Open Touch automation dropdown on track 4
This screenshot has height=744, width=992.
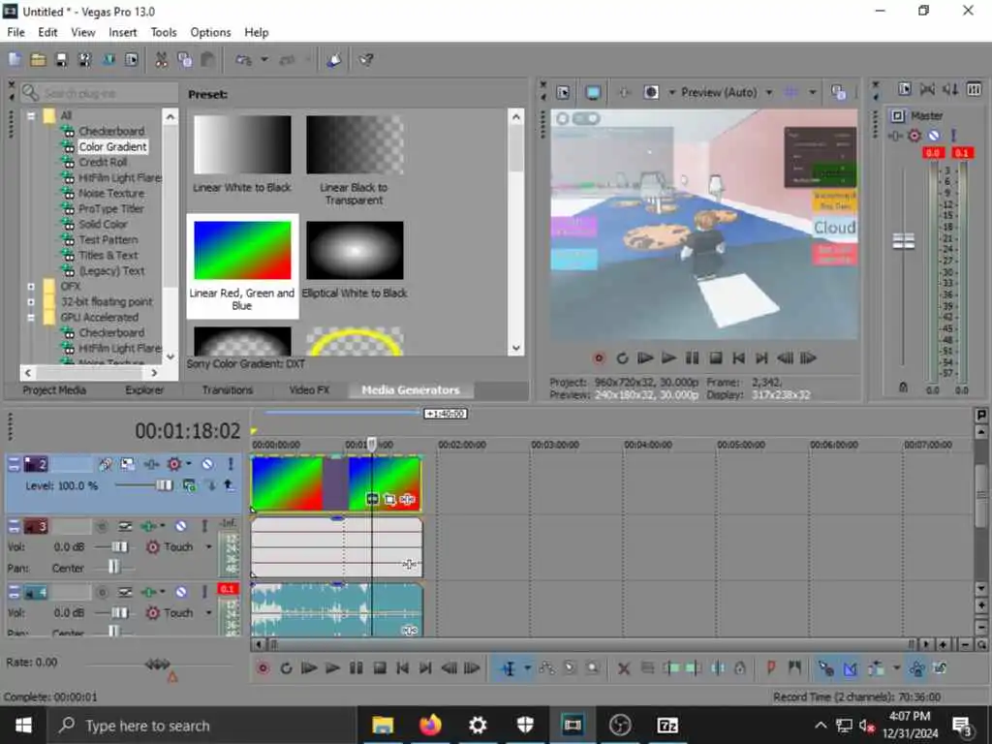pos(208,612)
